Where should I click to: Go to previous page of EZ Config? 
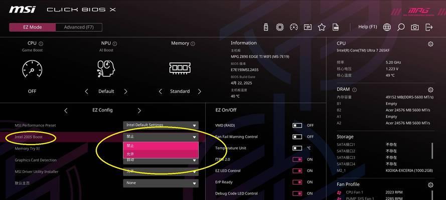[x=66, y=111]
